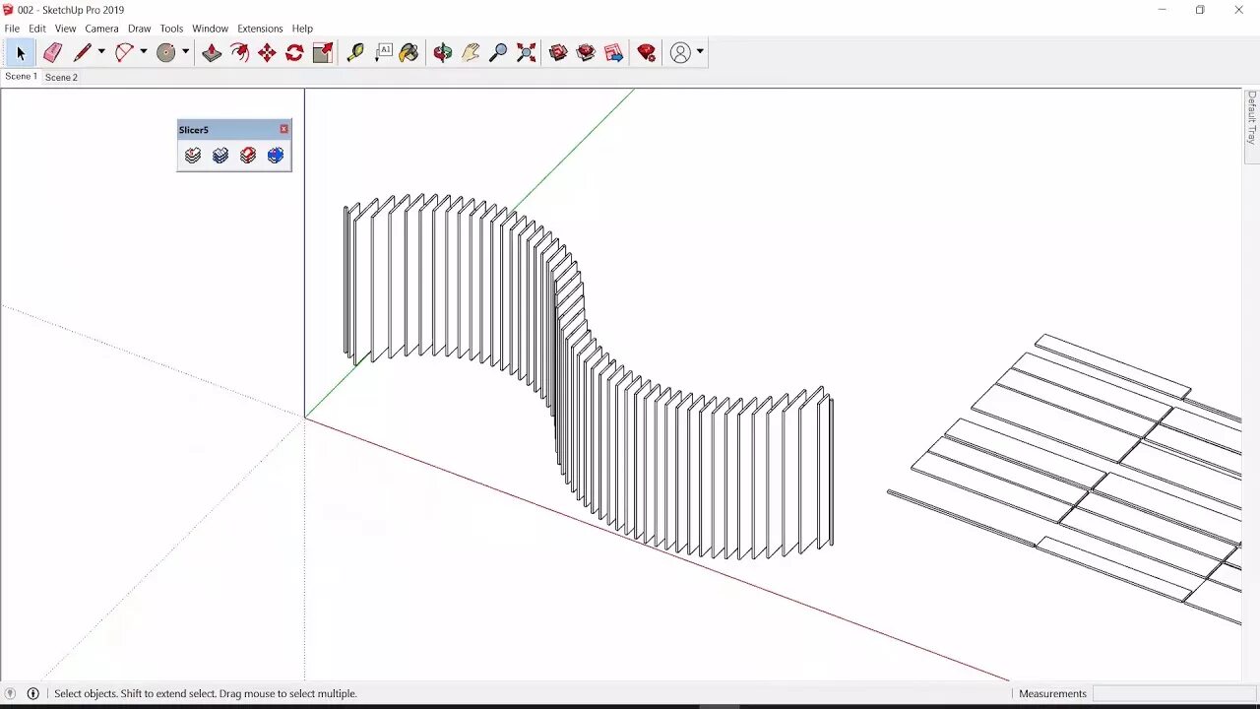Click the geo-location status icon

11,693
